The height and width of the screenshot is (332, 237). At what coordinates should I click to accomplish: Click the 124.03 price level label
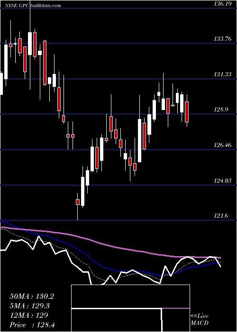point(222,181)
